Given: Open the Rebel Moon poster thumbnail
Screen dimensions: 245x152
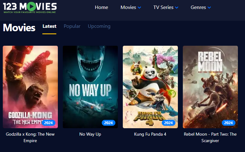Looking at the screenshot, I should pos(210,87).
